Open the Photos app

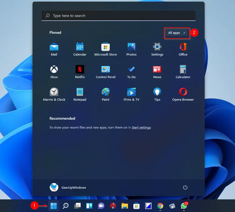click(x=131, y=49)
